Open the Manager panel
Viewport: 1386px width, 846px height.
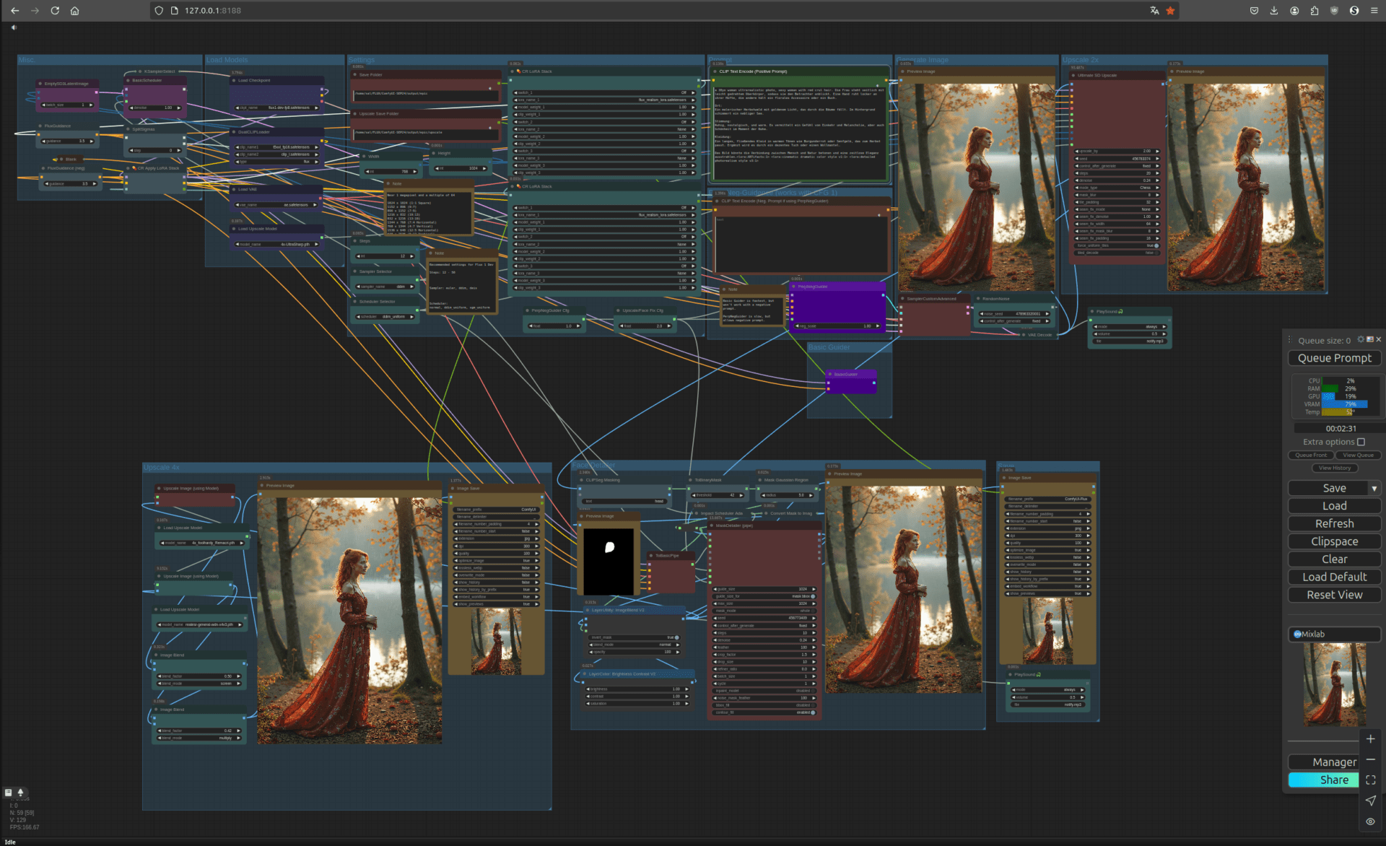tap(1324, 762)
